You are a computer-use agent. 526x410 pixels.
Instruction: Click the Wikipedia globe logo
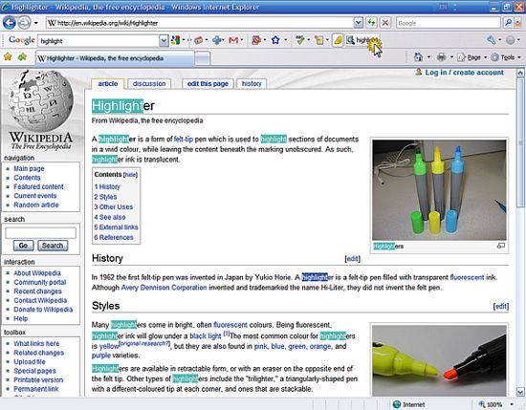pyautogui.click(x=41, y=100)
